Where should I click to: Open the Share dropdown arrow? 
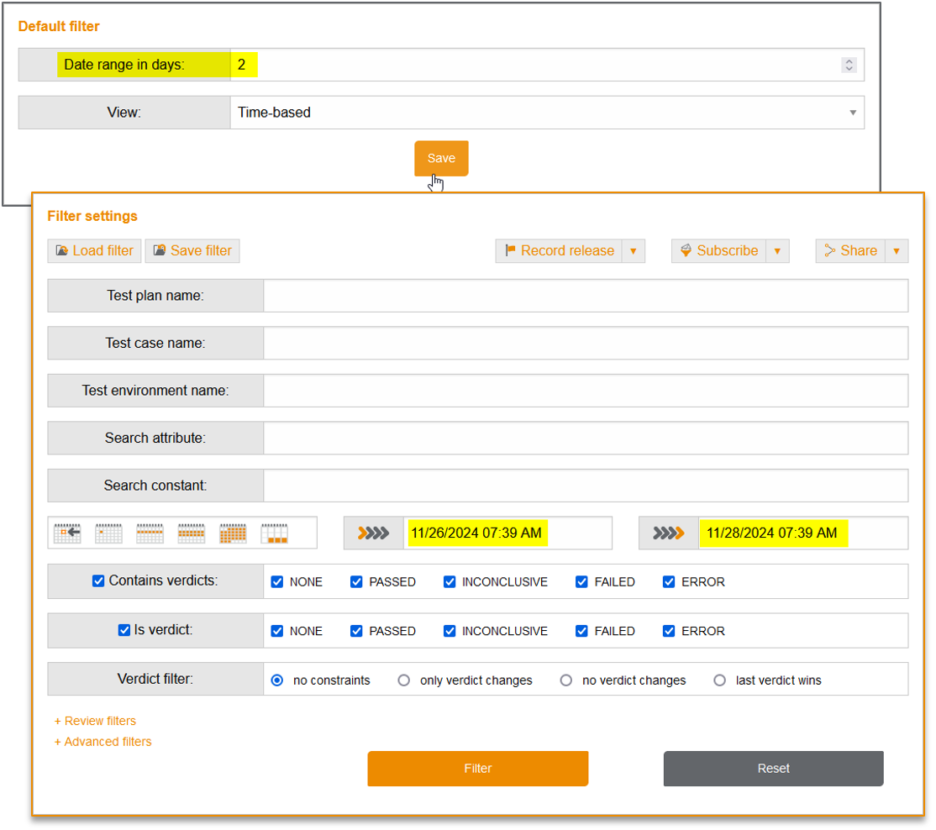pyautogui.click(x=897, y=250)
